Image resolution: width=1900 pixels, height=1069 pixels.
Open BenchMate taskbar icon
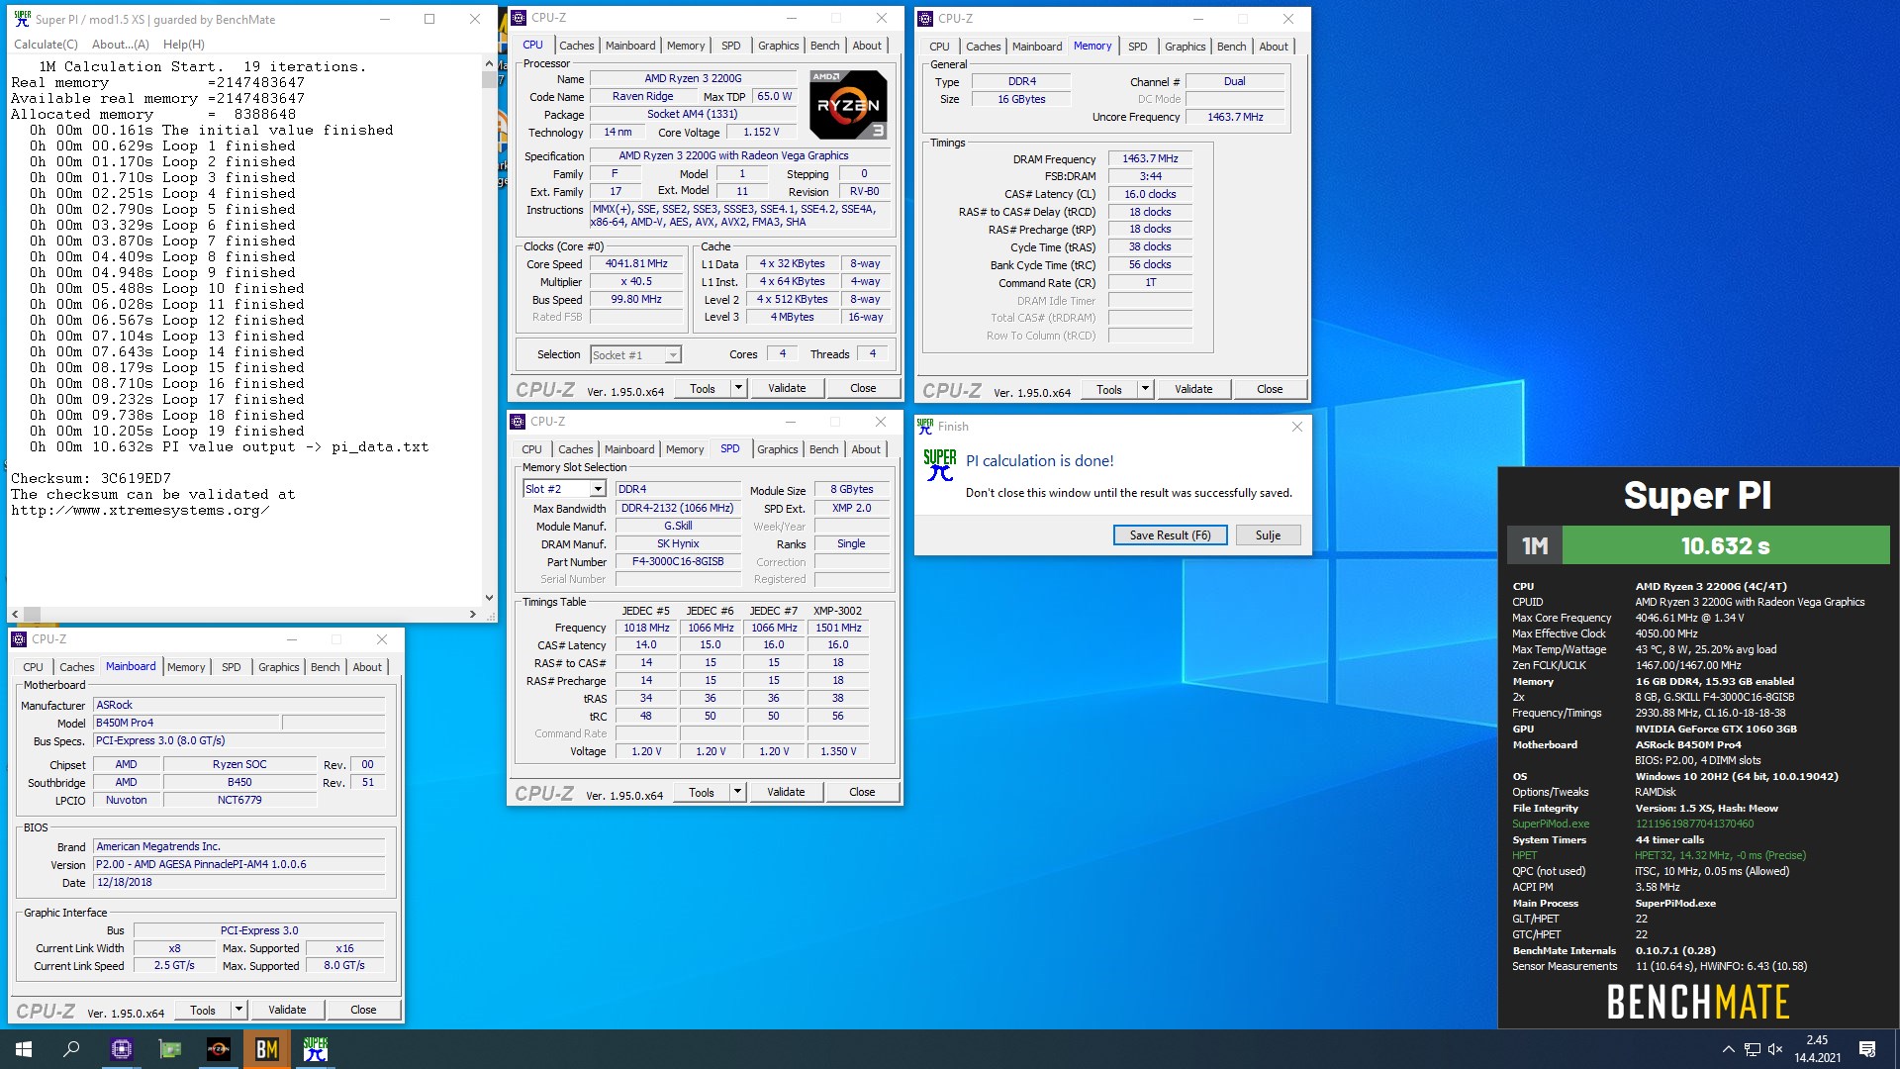(x=267, y=1049)
